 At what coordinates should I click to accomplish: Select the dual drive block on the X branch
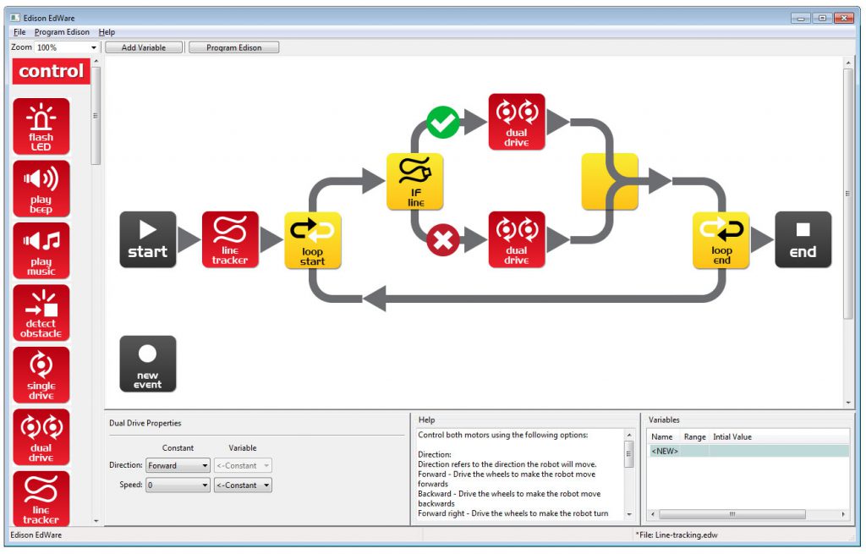tap(517, 239)
